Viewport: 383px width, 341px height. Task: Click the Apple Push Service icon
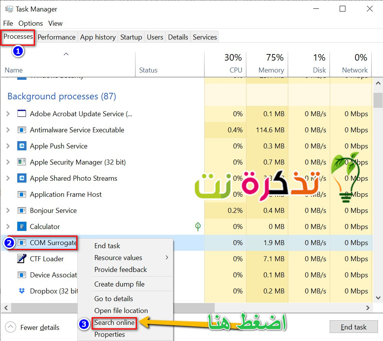pos(22,146)
